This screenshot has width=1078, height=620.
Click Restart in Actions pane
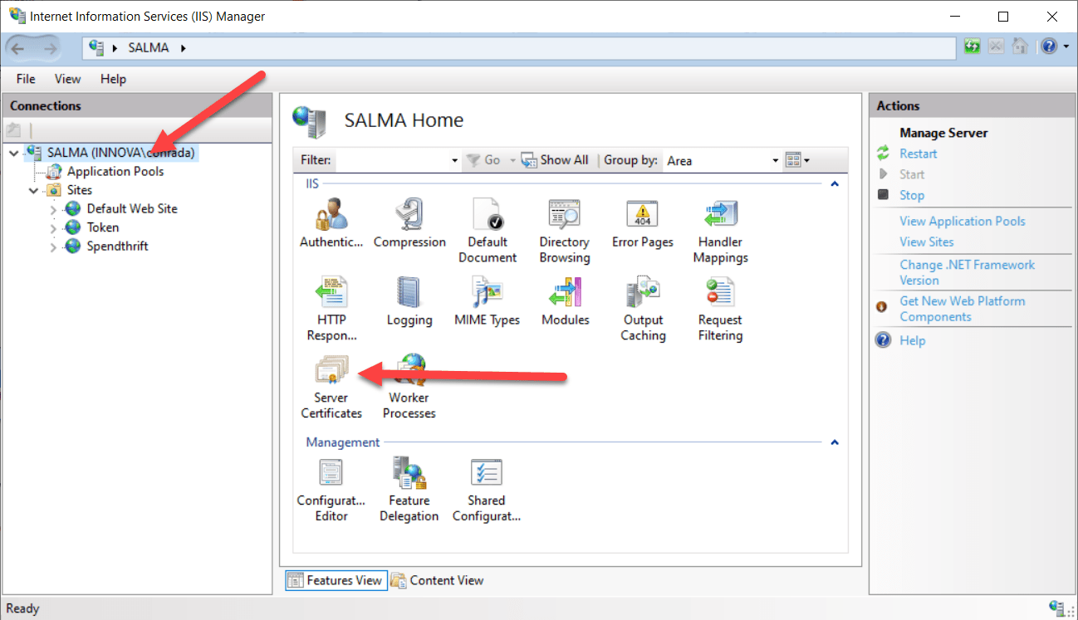click(x=918, y=154)
